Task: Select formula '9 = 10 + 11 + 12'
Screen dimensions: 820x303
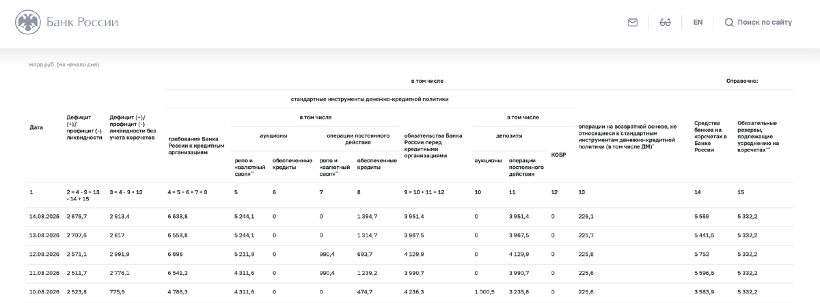Action: [424, 192]
